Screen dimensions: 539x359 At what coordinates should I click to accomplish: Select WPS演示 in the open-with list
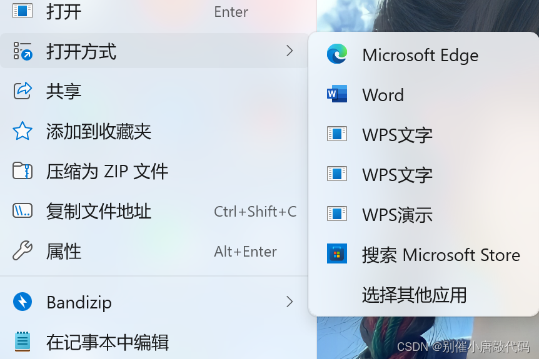pyautogui.click(x=423, y=215)
